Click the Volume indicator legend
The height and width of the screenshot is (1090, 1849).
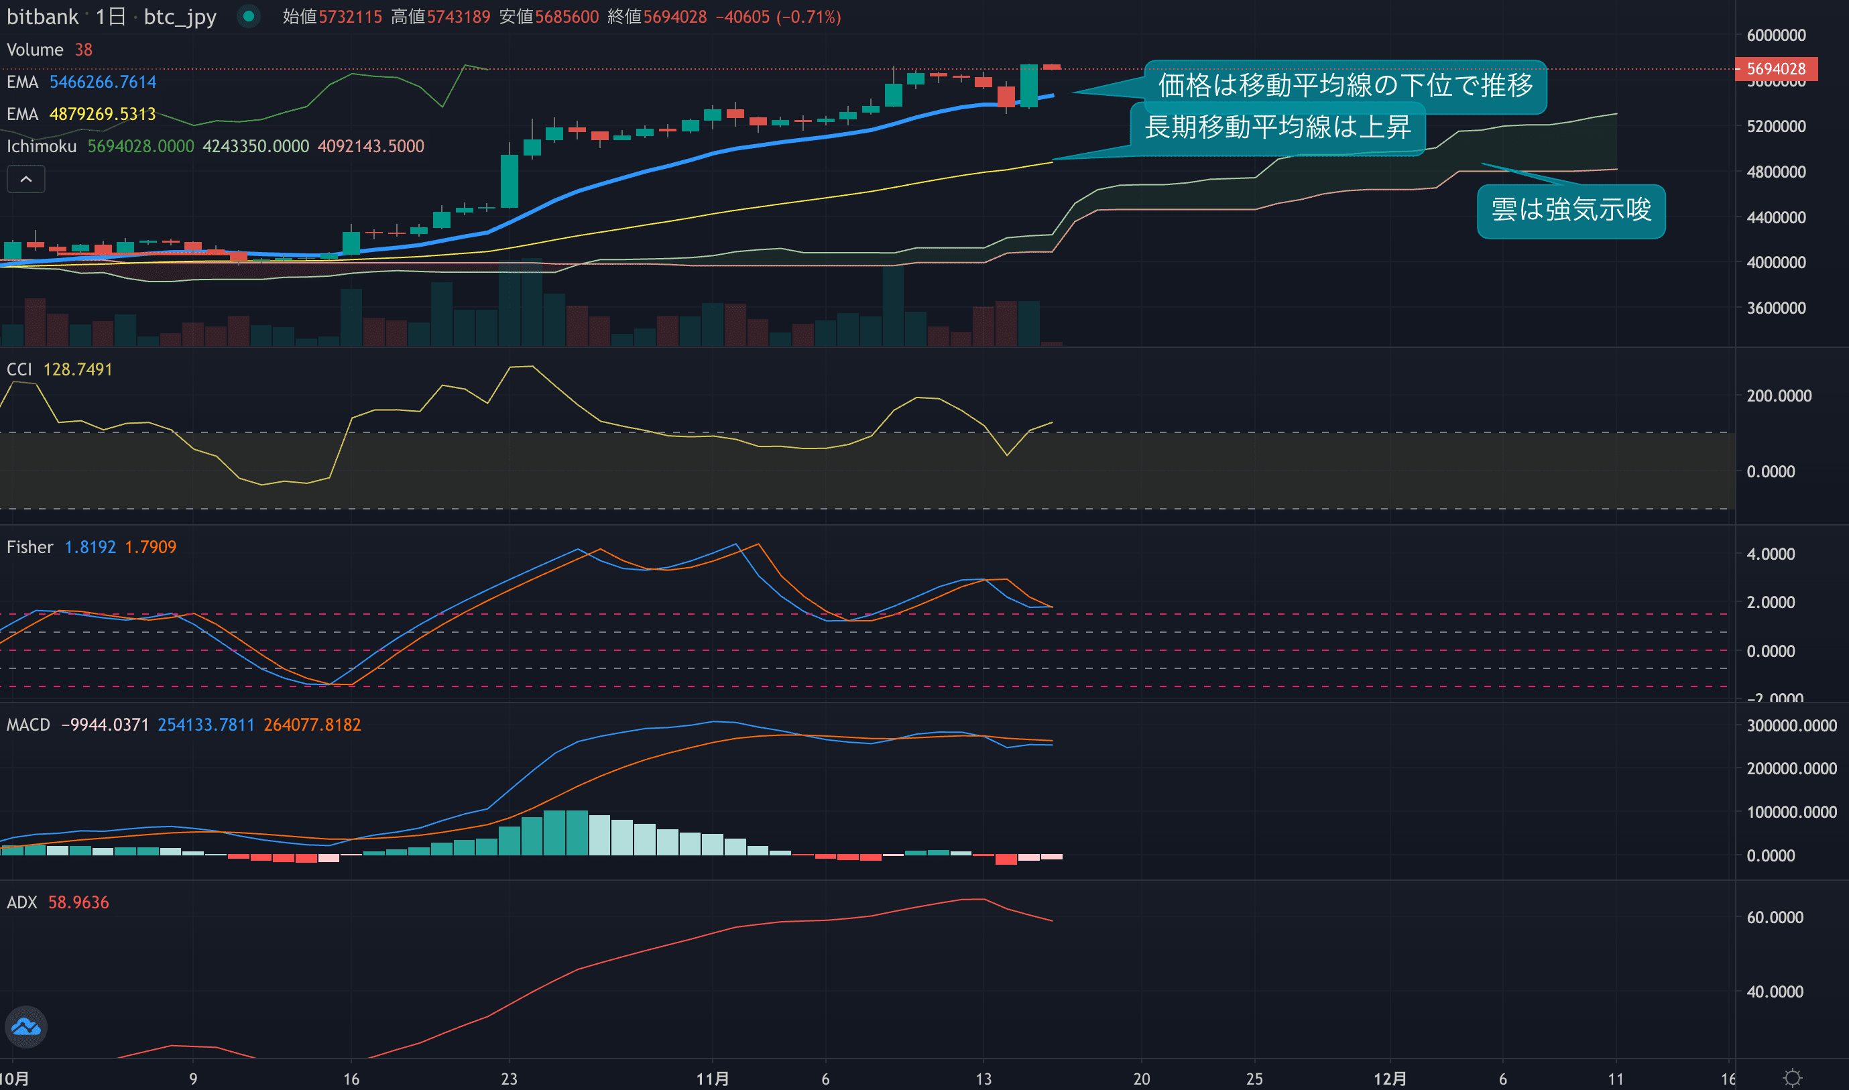tap(35, 49)
